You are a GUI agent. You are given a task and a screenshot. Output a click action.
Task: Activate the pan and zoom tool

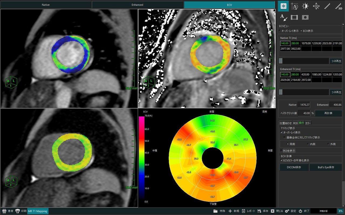click(x=316, y=6)
